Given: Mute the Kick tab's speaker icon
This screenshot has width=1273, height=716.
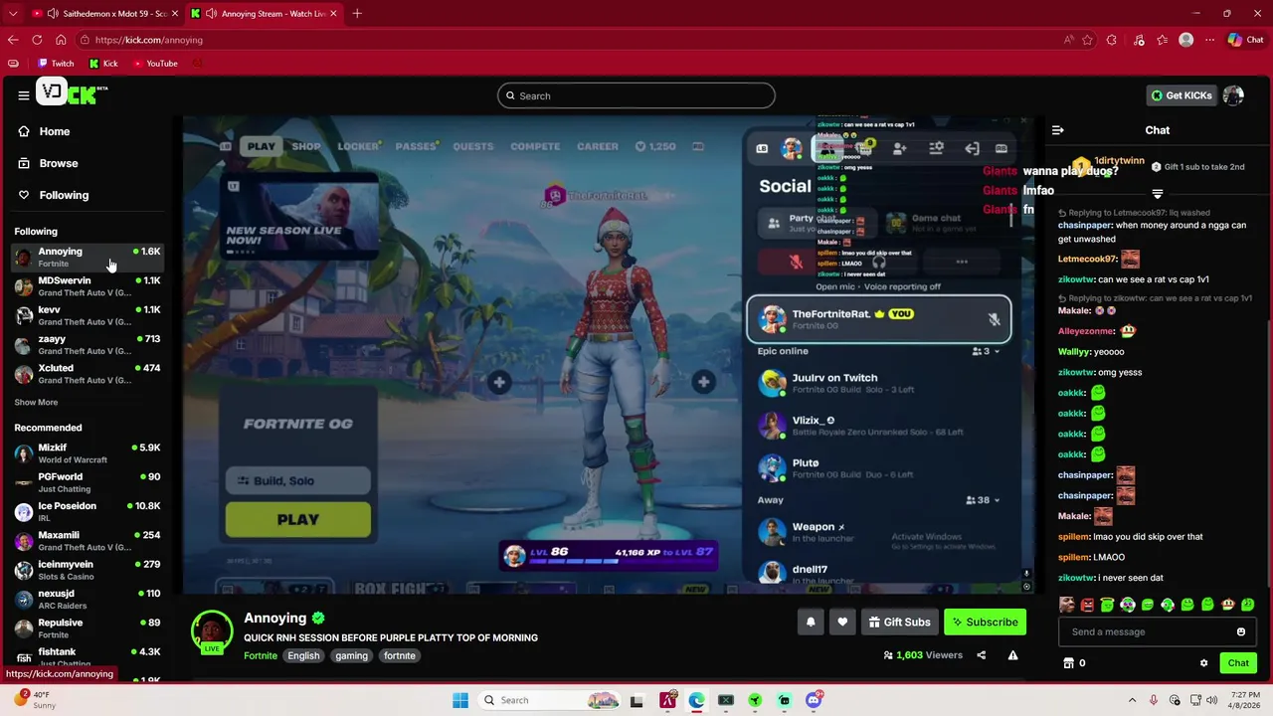Looking at the screenshot, I should click(x=211, y=13).
